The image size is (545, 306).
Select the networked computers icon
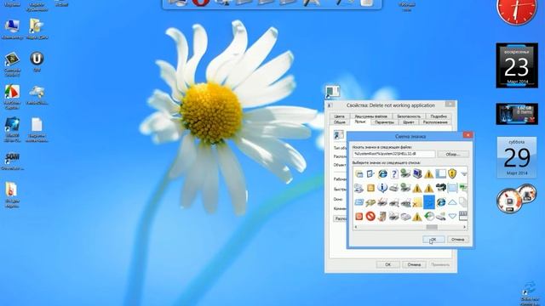(359, 188)
